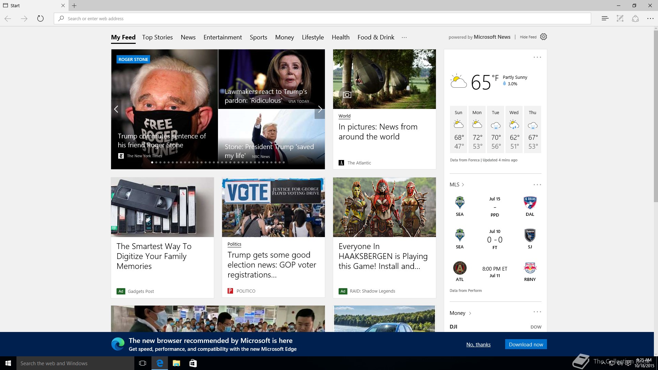Viewport: 658px width, 370px height.
Task: Open Trump gets some good election news article
Action: tap(272, 265)
